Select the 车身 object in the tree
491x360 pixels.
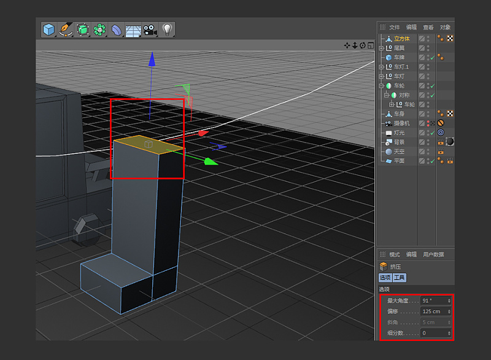[399, 114]
